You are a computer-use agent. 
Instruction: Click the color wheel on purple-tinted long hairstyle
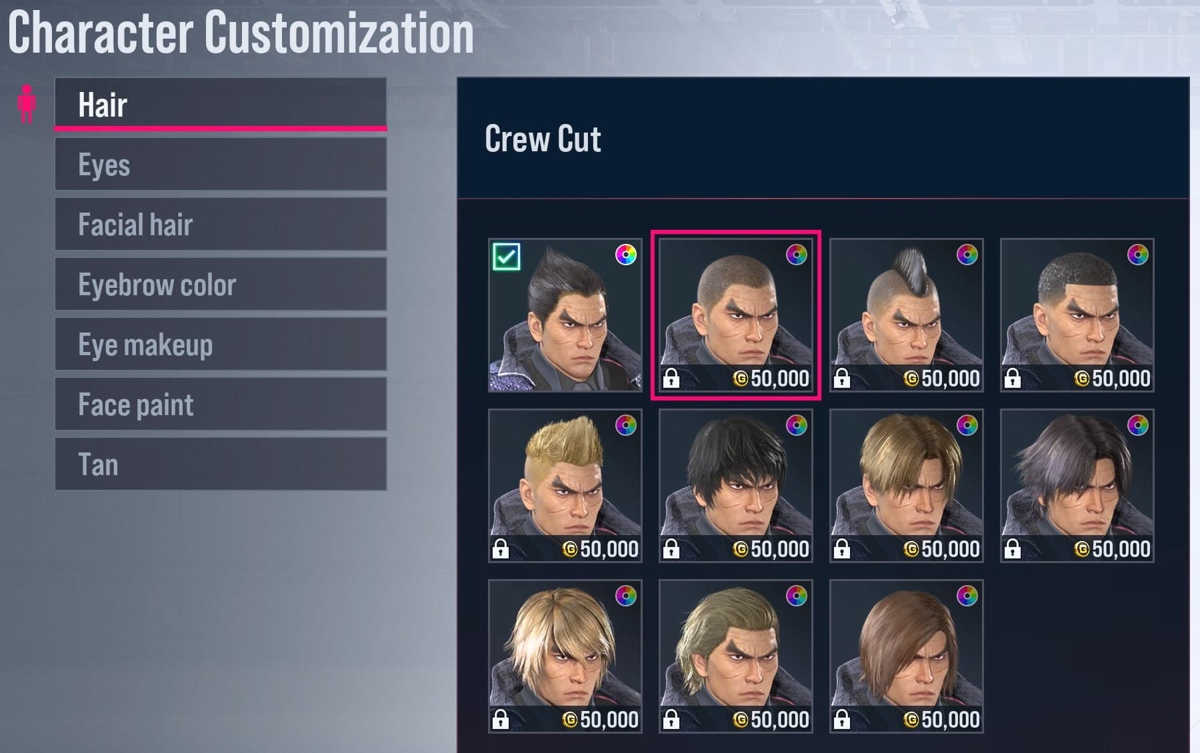pos(1137,425)
